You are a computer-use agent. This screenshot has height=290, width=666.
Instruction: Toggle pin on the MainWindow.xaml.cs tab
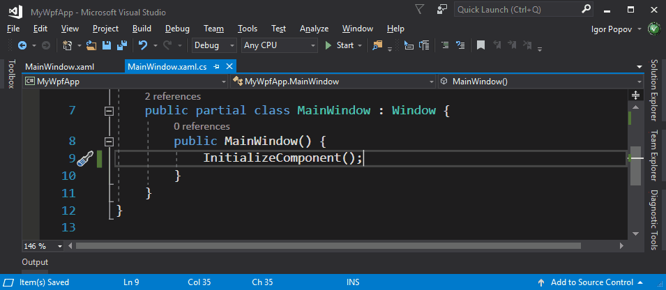pyautogui.click(x=215, y=66)
